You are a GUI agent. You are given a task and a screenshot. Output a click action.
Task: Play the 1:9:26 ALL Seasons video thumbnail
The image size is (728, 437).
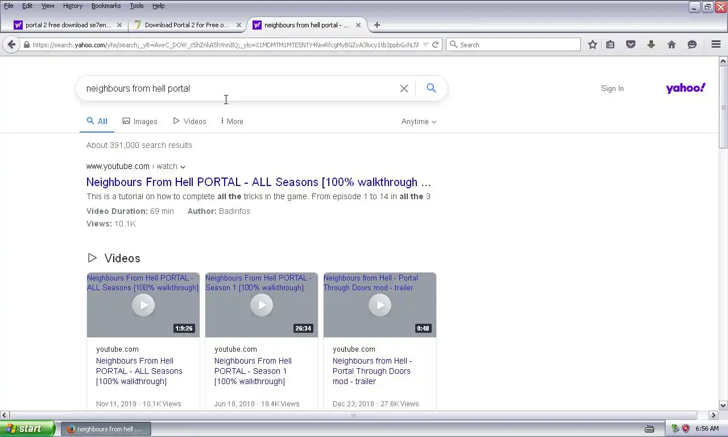(x=143, y=305)
